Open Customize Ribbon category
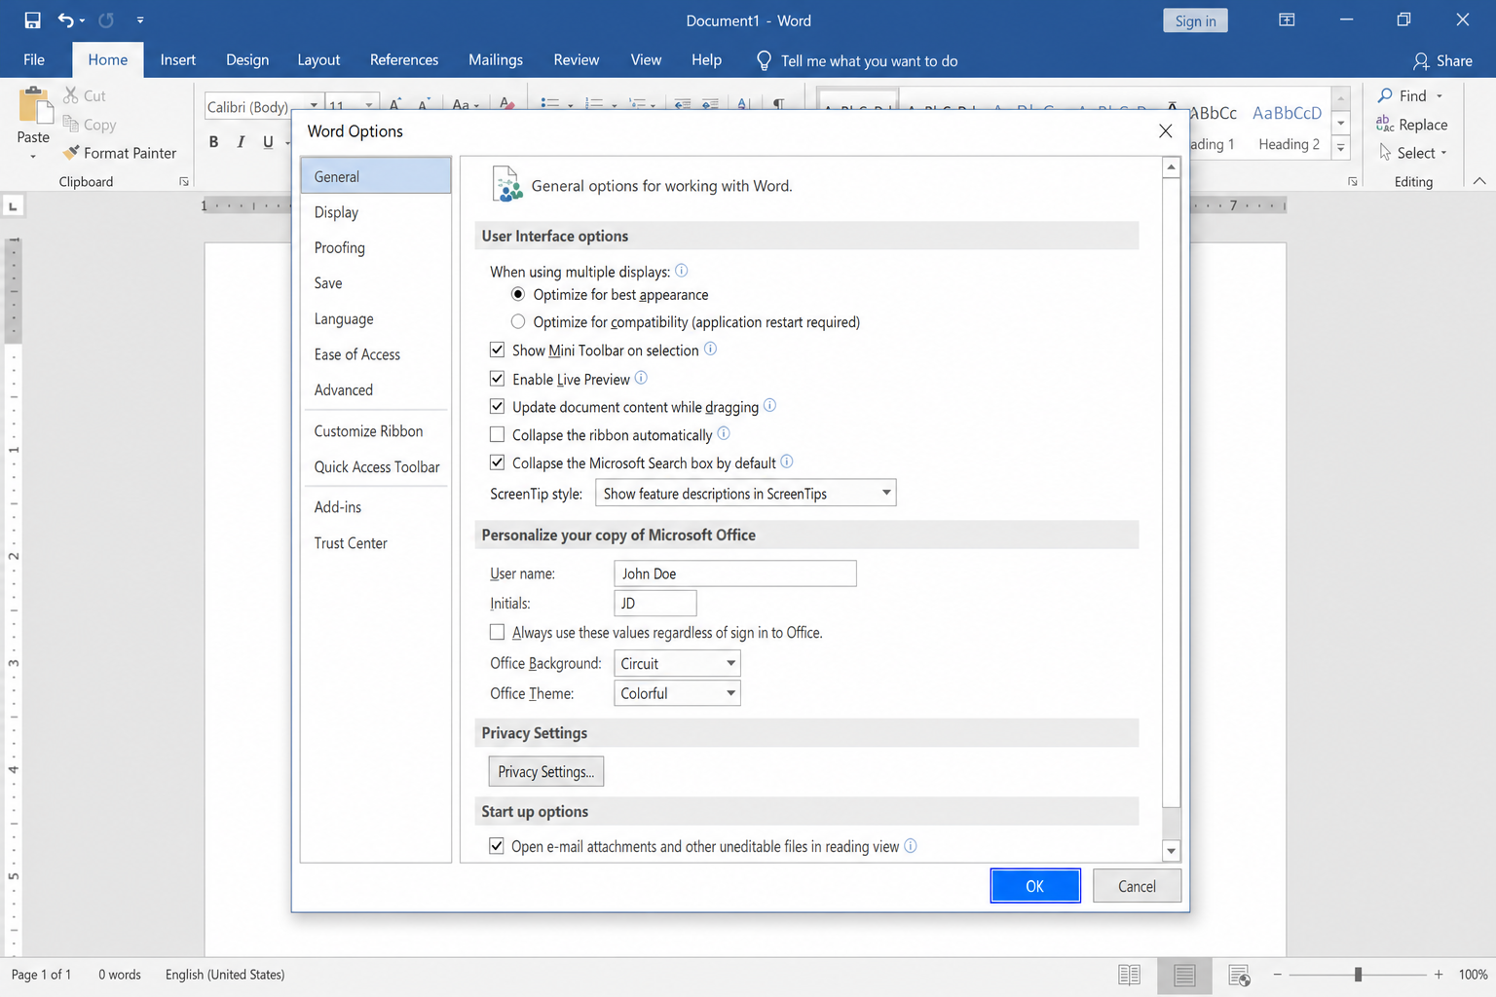This screenshot has height=997, width=1496. click(376, 430)
